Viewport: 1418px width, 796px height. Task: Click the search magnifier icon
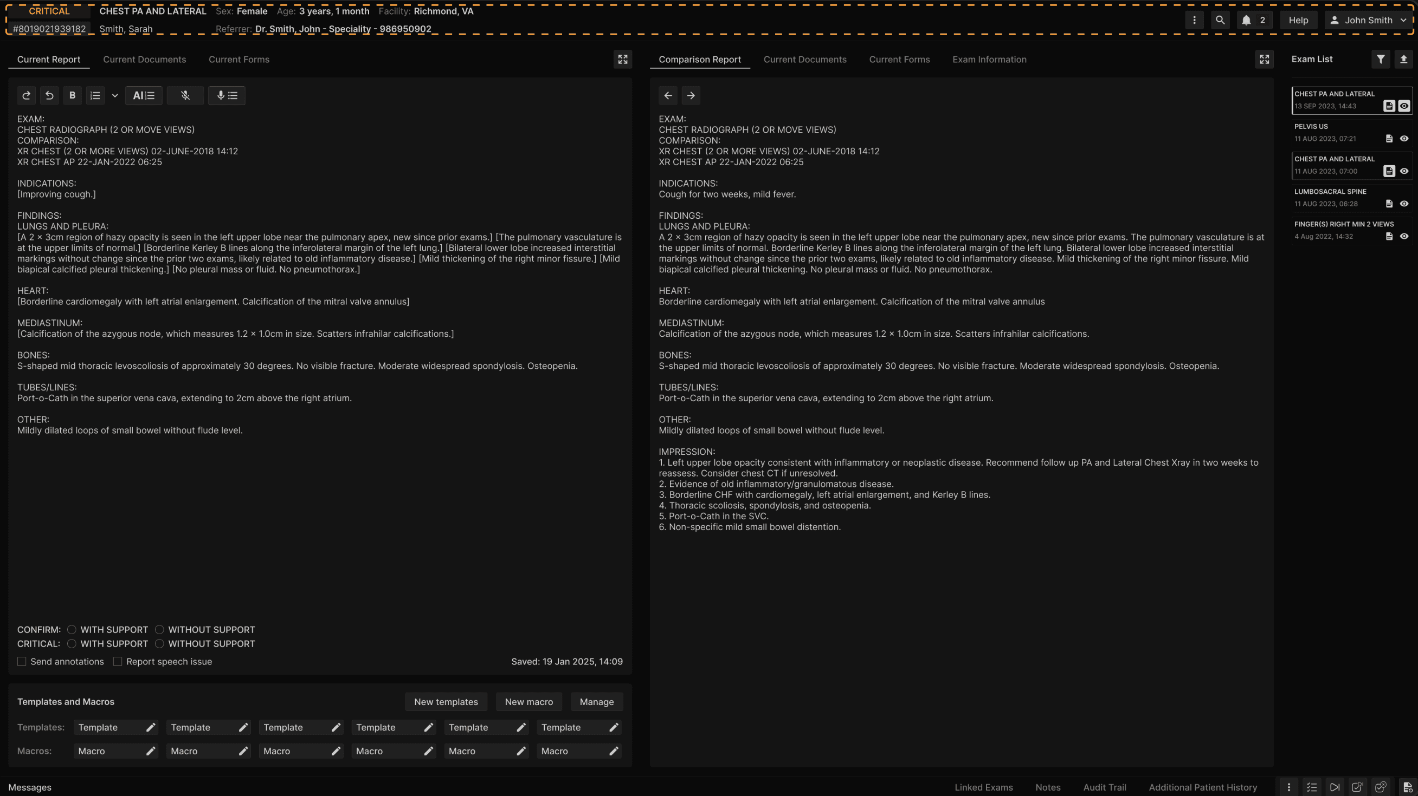pos(1220,21)
